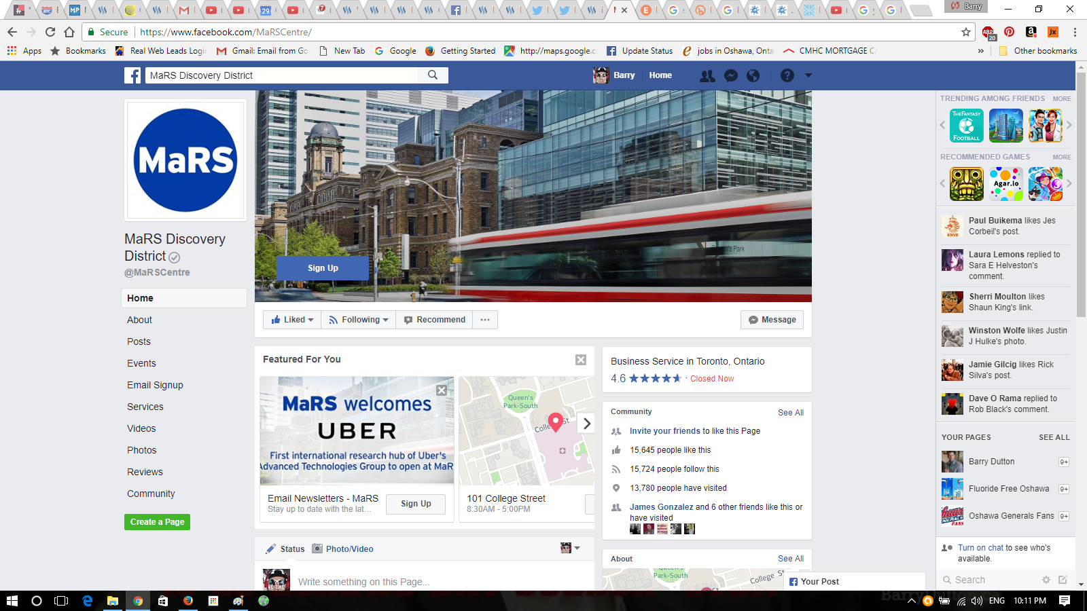
Task: Open The Fantasy Football game icon
Action: (x=966, y=126)
